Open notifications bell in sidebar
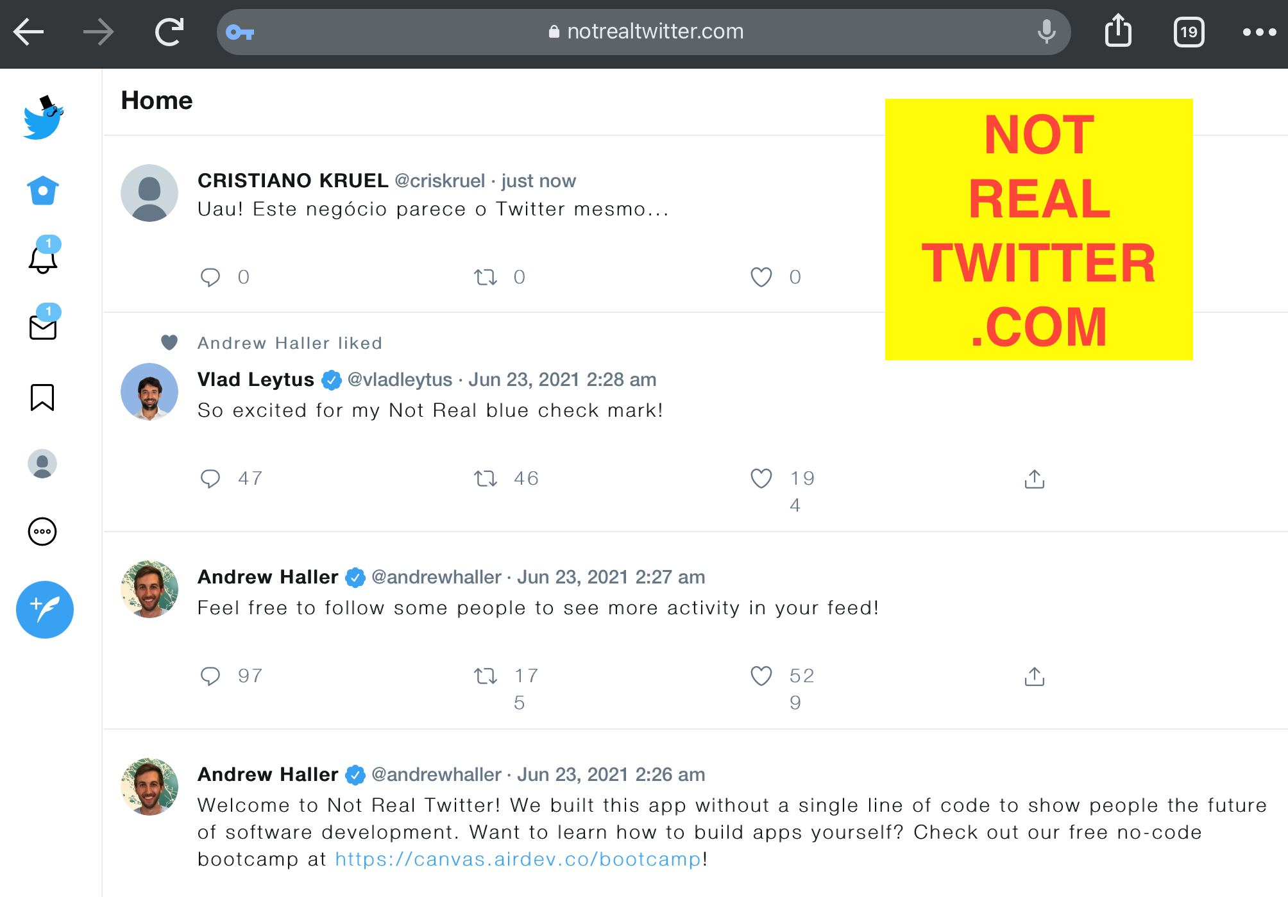Viewport: 1288px width, 897px height. (x=43, y=258)
